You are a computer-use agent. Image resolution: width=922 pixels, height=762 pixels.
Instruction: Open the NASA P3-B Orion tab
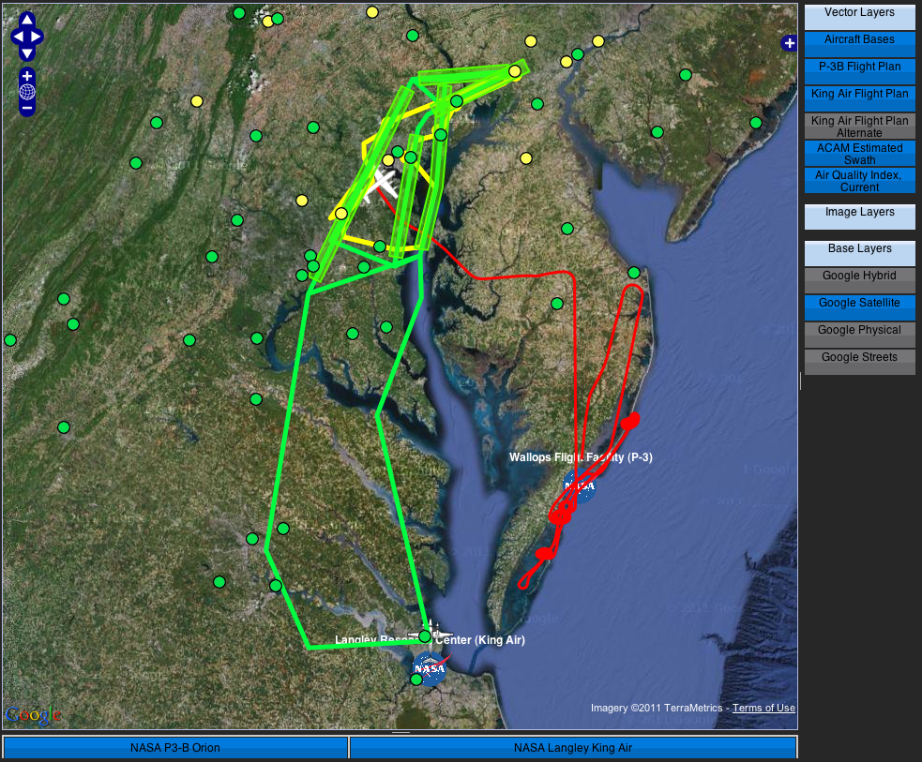pos(175,748)
